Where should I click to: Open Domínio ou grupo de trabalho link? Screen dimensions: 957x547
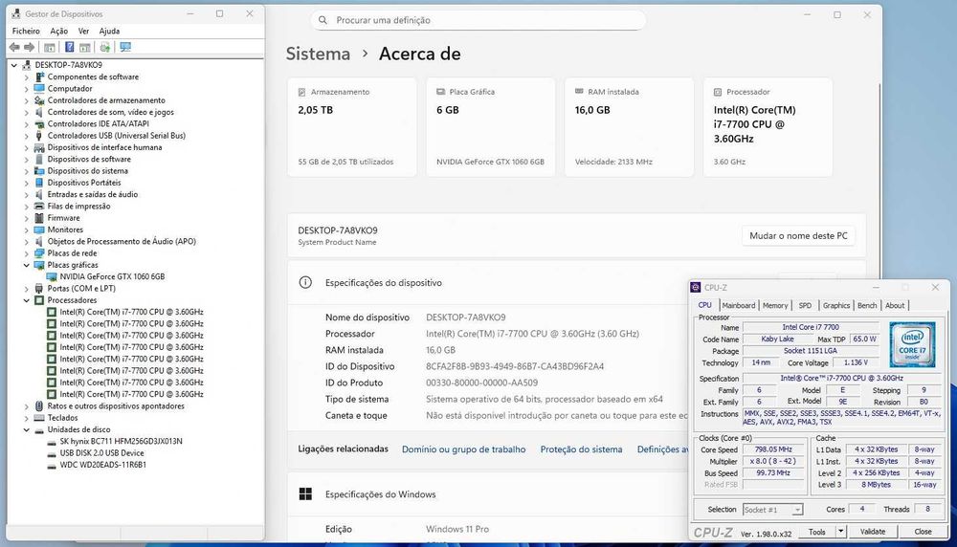coord(463,449)
